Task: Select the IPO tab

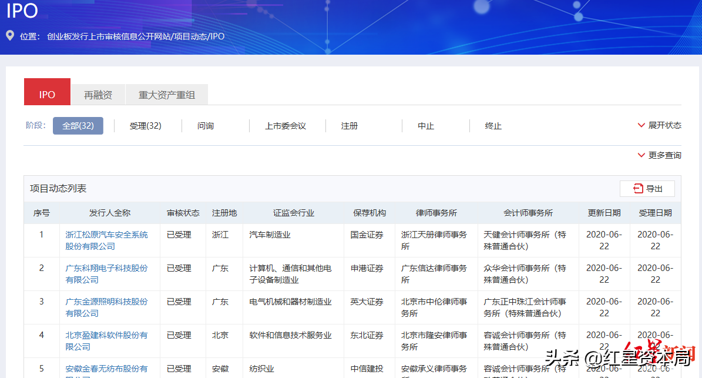Action: (x=47, y=95)
